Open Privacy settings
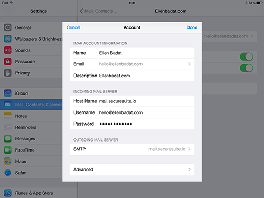 click(31, 73)
